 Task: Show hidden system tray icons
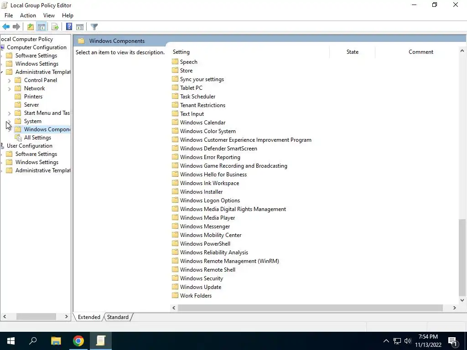pos(386,341)
